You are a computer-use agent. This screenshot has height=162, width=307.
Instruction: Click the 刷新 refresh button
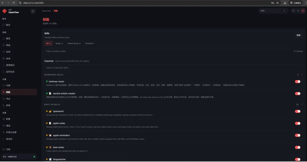298,35
